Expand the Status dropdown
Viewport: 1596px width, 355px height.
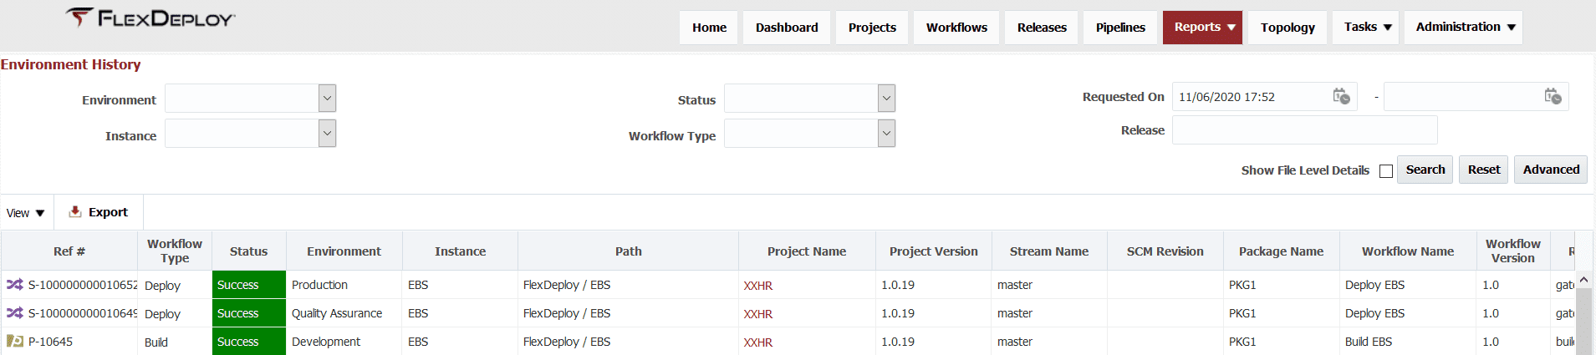(887, 99)
